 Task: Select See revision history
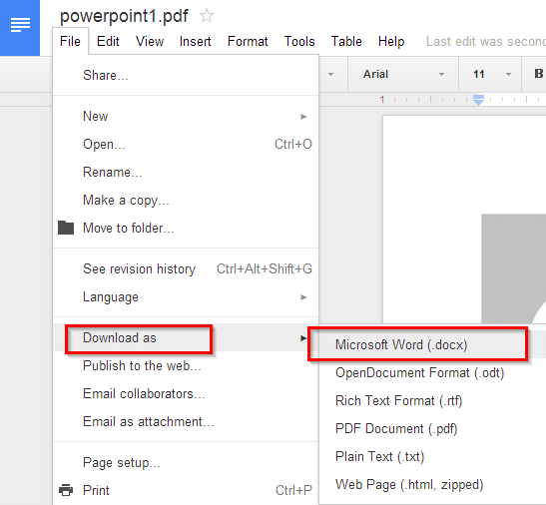coord(186,268)
